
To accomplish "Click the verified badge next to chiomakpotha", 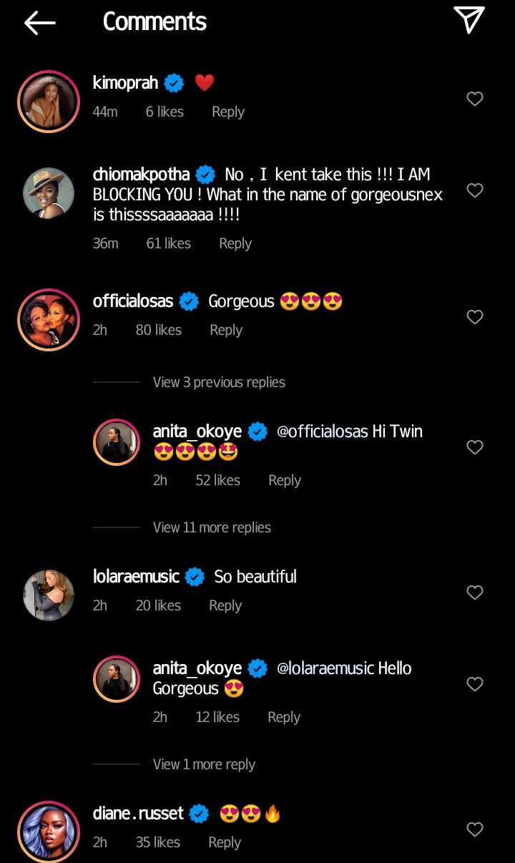I will click(205, 174).
